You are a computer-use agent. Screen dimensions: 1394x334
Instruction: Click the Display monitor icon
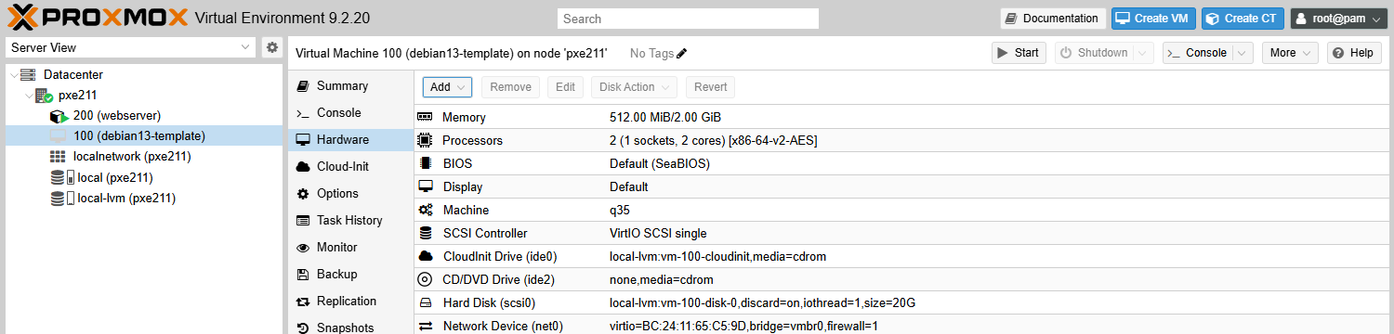pos(426,186)
